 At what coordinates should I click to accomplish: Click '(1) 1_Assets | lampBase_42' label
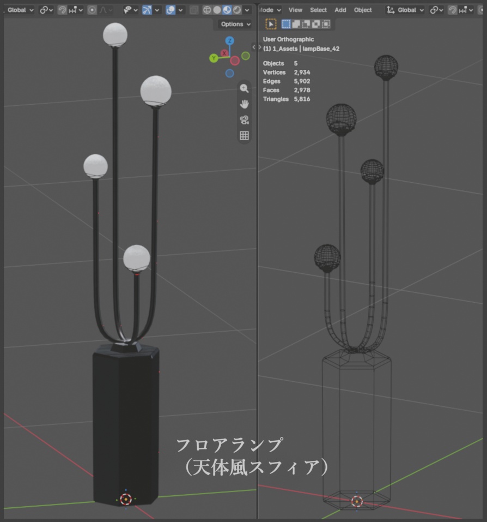click(x=301, y=49)
